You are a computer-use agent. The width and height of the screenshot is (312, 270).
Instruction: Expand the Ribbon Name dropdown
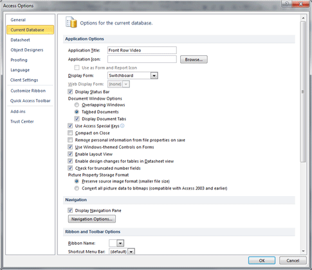120,243
